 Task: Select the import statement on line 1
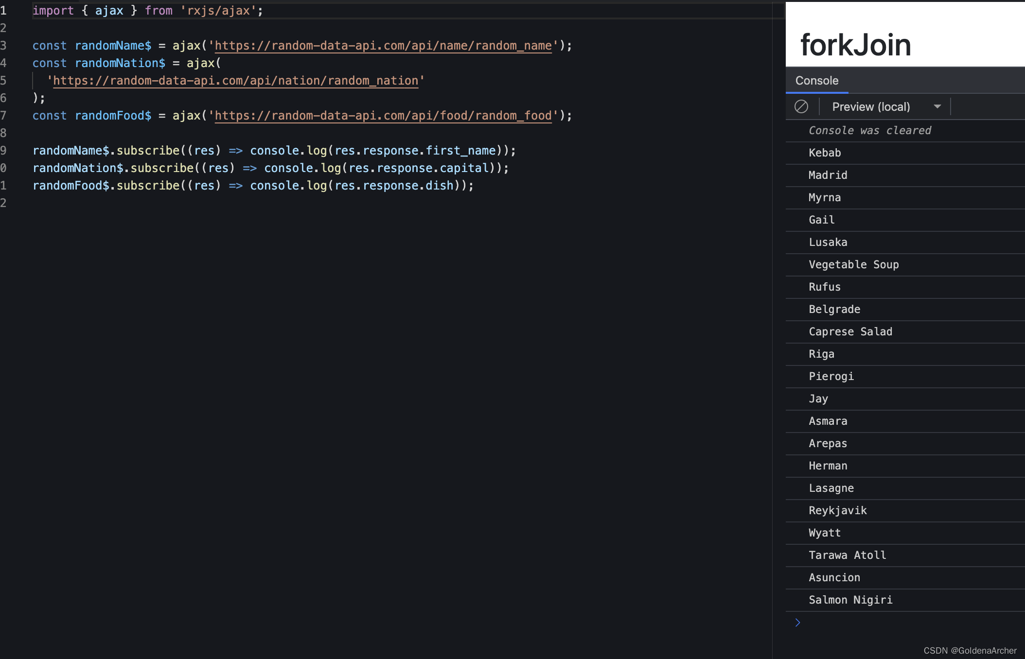(x=146, y=10)
